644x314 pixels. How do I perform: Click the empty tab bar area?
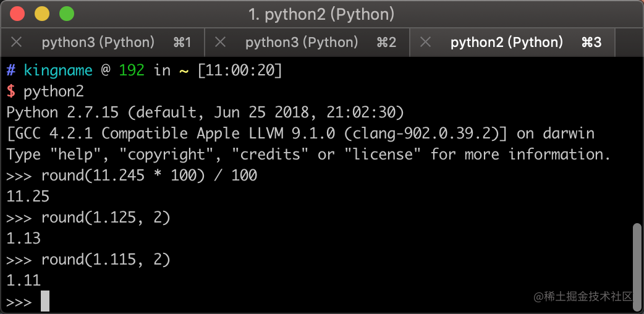click(x=629, y=42)
